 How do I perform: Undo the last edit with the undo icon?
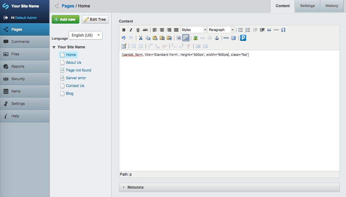124,38
